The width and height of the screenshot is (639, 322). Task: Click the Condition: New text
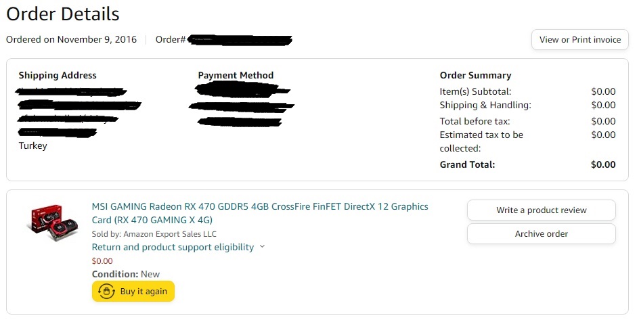126,274
